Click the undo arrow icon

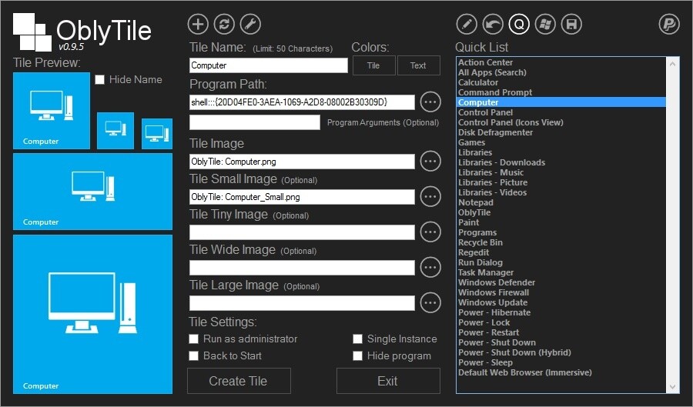click(493, 24)
